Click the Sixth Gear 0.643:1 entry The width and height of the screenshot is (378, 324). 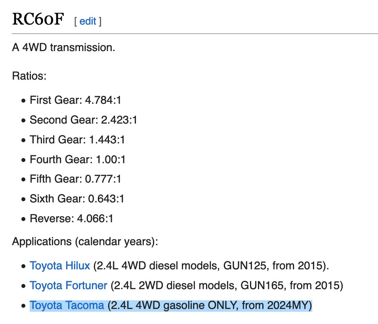[77, 198]
